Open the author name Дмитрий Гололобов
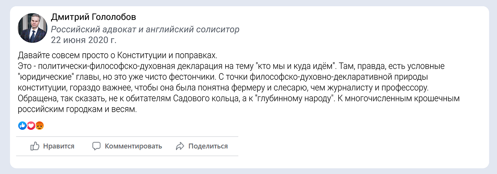 click(x=93, y=17)
